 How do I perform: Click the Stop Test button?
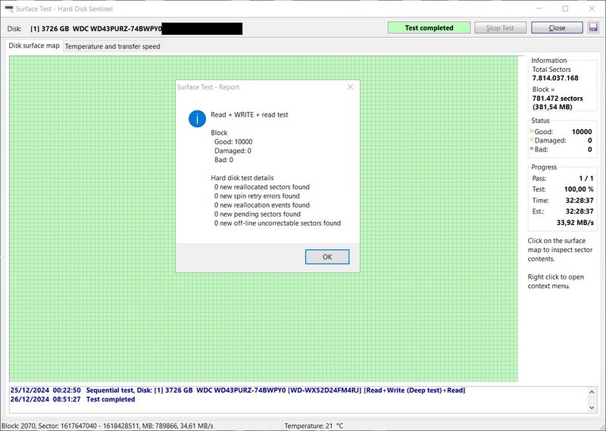pyautogui.click(x=500, y=28)
